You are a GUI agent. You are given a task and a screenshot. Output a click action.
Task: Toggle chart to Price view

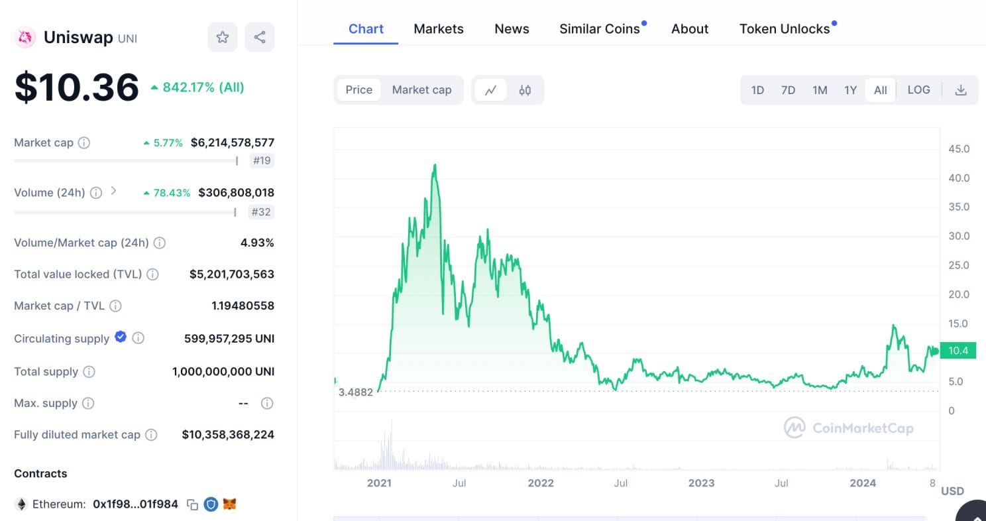(359, 90)
